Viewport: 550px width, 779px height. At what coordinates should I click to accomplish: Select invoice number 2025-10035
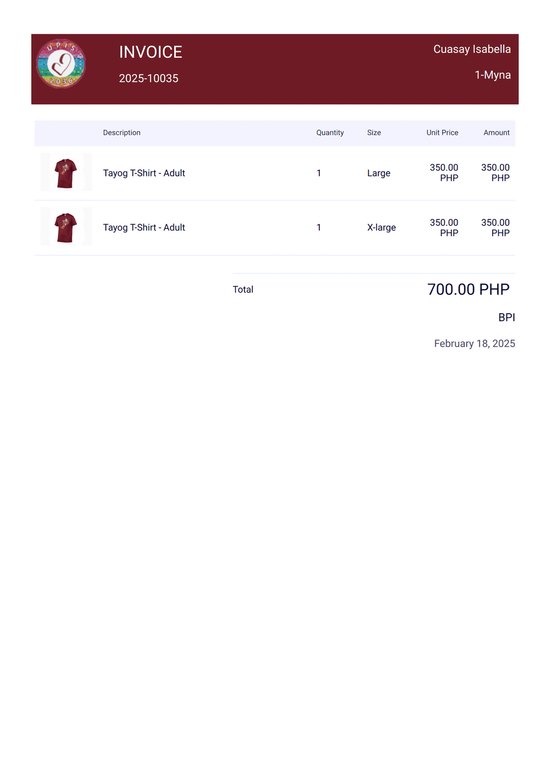(149, 79)
